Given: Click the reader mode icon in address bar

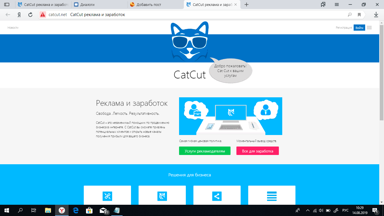Looking at the screenshot, I should [350, 15].
